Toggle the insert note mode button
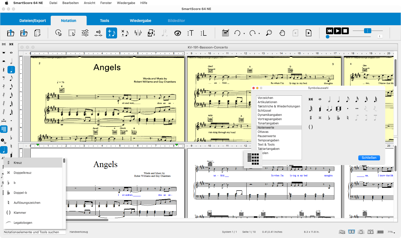 tap(111, 33)
